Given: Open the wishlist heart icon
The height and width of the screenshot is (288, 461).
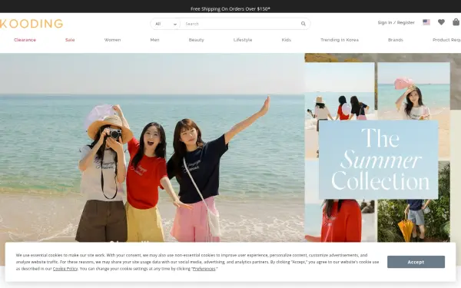Looking at the screenshot, I should [441, 22].
